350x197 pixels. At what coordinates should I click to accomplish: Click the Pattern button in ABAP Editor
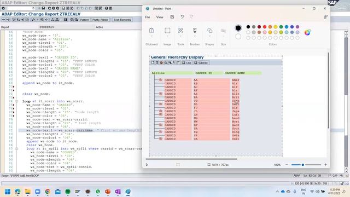tap(85, 20)
